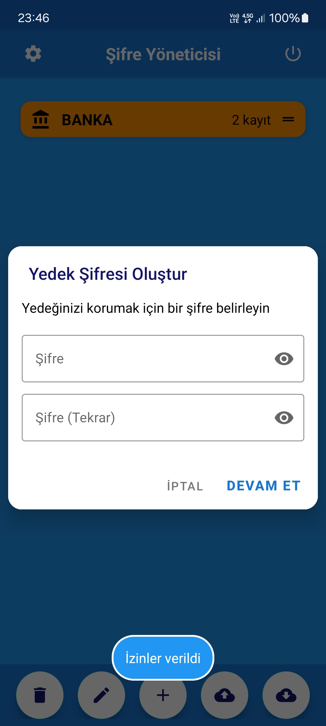
Task: Tap the power logout icon
Action: [293, 54]
